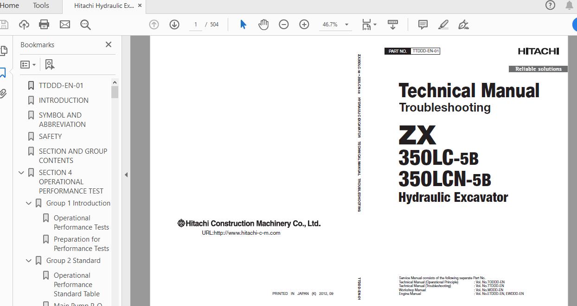
Task: Open Operational Performance Standard Table bookmark
Action: [77, 285]
